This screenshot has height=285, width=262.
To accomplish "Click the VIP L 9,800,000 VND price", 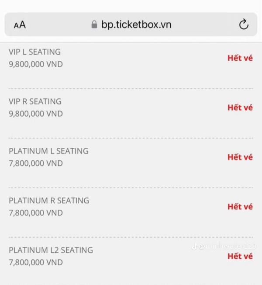I will [x=36, y=64].
